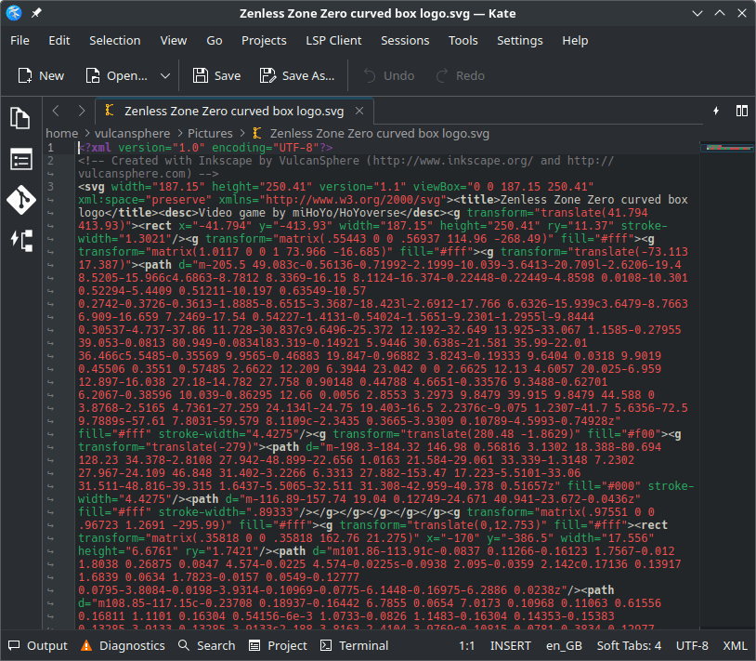
Task: Open the Git panel in left sidebar
Action: click(x=20, y=199)
